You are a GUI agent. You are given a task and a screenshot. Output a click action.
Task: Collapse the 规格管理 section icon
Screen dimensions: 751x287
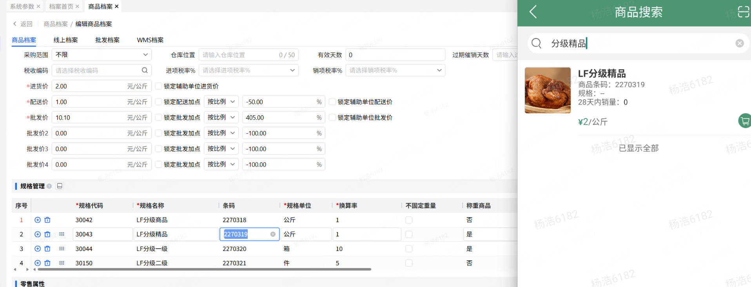click(60, 186)
